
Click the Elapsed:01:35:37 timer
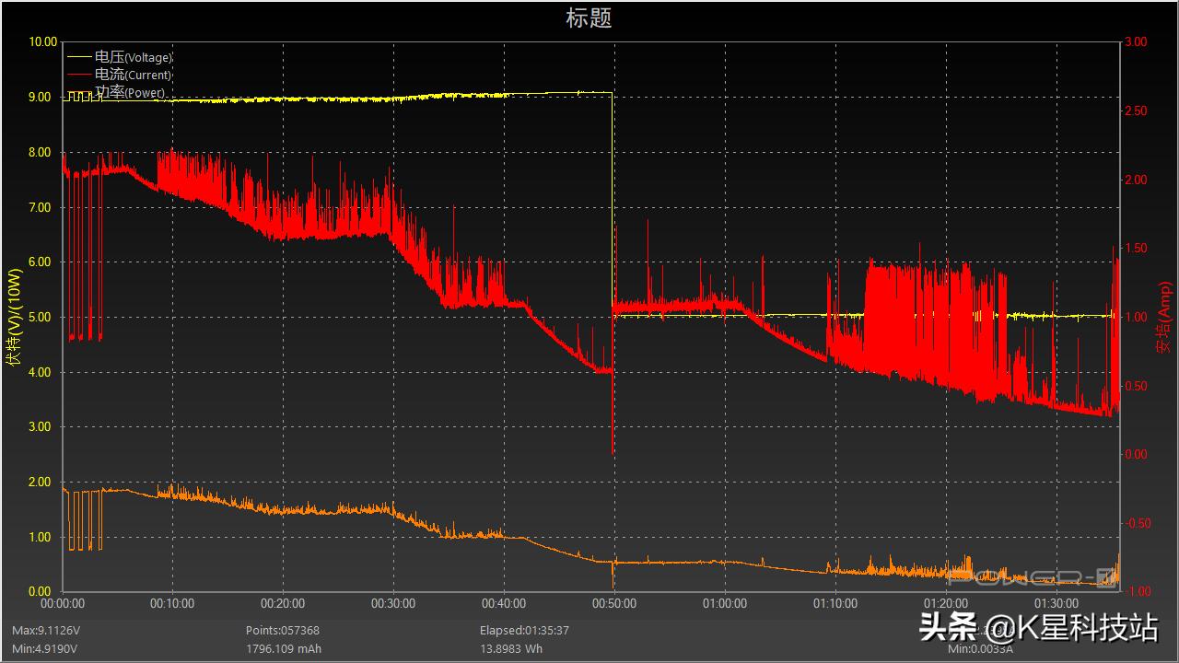pyautogui.click(x=524, y=631)
